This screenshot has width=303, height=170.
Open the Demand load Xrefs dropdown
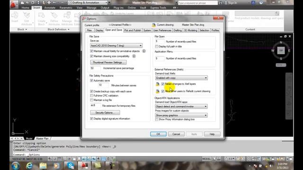click(181, 78)
